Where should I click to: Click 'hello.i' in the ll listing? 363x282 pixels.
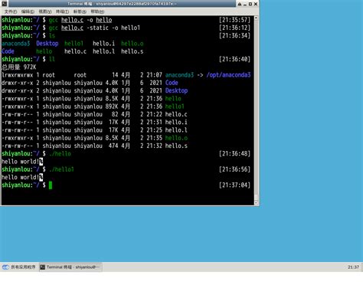point(176,122)
